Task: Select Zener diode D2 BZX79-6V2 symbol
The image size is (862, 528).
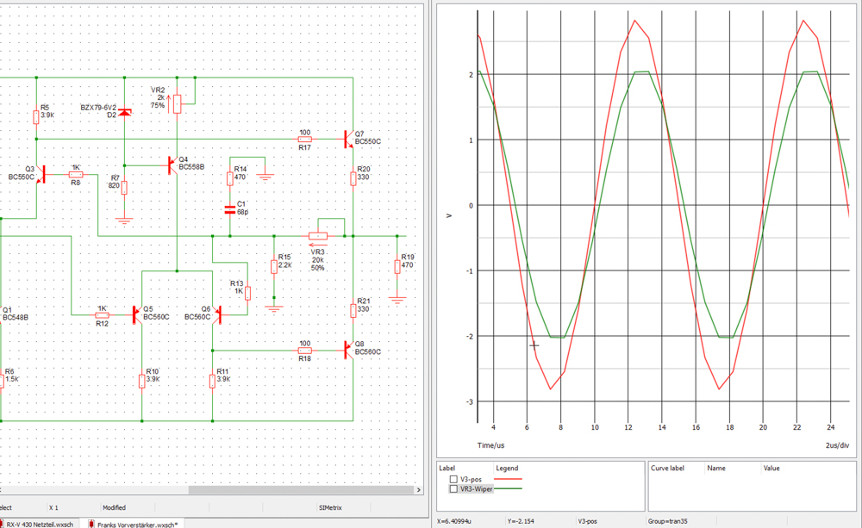Action: pyautogui.click(x=125, y=112)
